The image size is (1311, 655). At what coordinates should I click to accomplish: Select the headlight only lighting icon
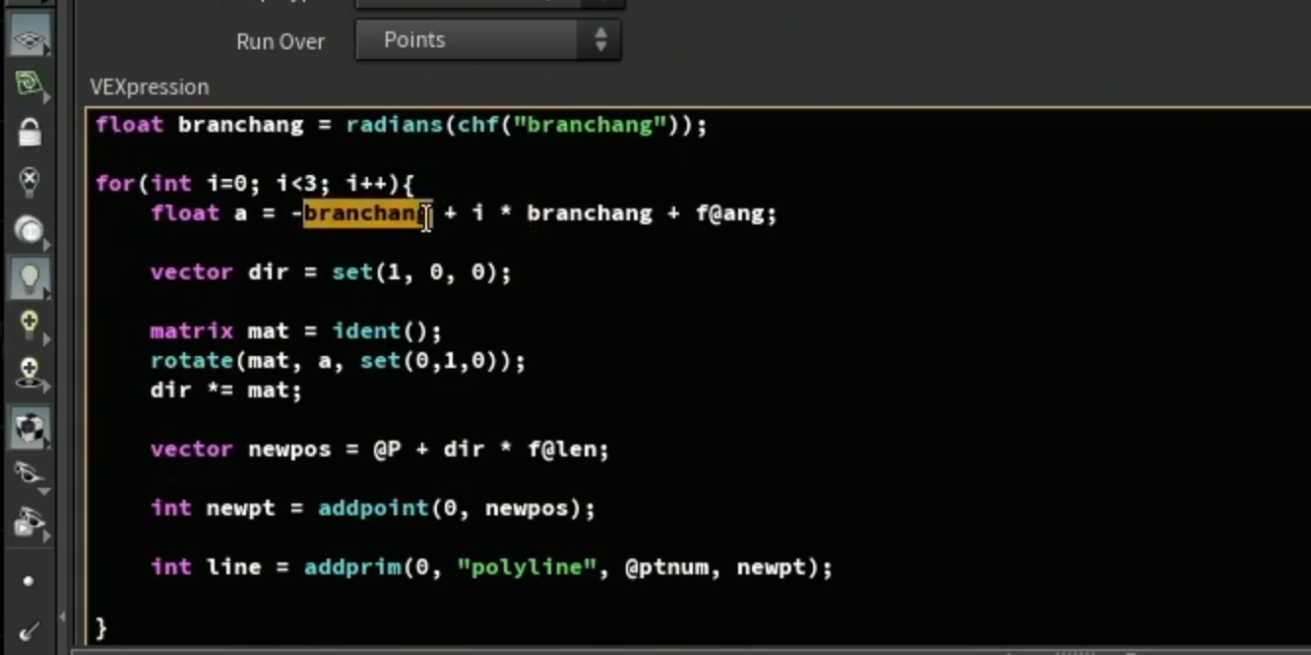click(30, 230)
